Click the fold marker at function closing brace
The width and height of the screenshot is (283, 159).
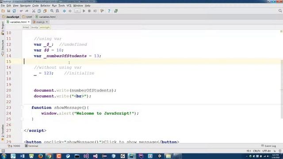(22, 119)
